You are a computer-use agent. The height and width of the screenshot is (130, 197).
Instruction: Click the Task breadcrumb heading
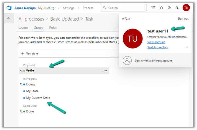(x=89, y=19)
